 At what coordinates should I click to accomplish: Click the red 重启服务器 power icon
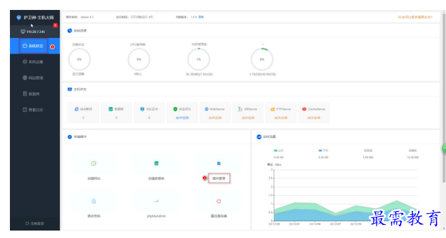point(219,201)
